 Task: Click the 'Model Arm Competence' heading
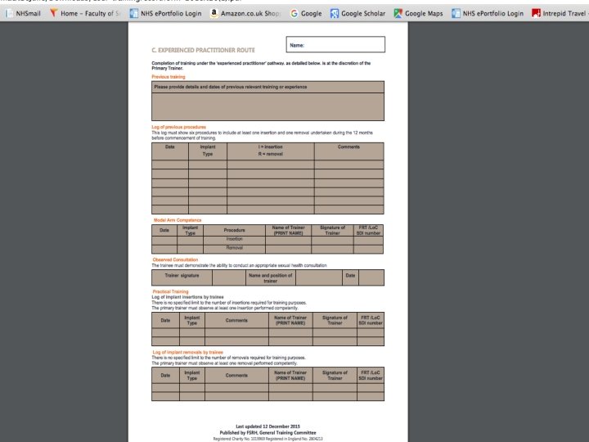(178, 220)
